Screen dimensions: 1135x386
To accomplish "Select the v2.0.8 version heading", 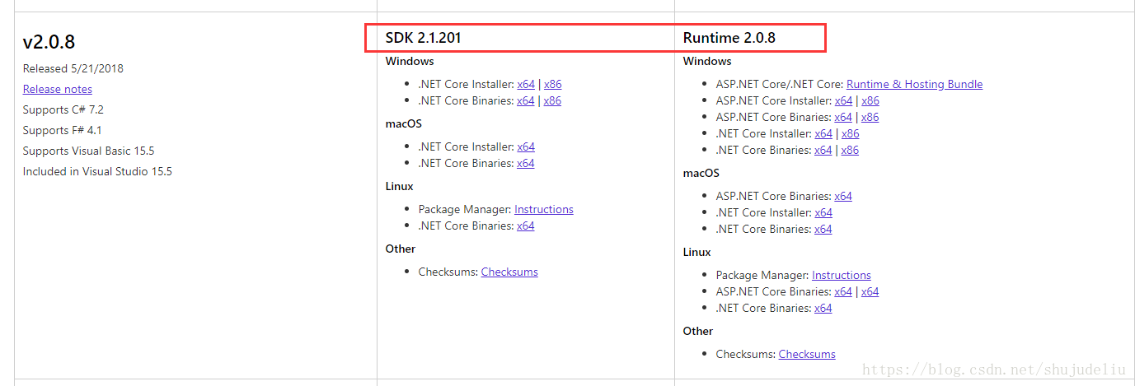I will point(49,43).
